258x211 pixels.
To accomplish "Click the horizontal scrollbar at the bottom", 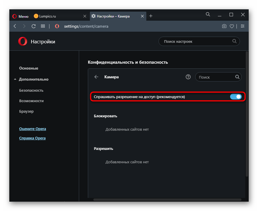I will click(x=167, y=200).
